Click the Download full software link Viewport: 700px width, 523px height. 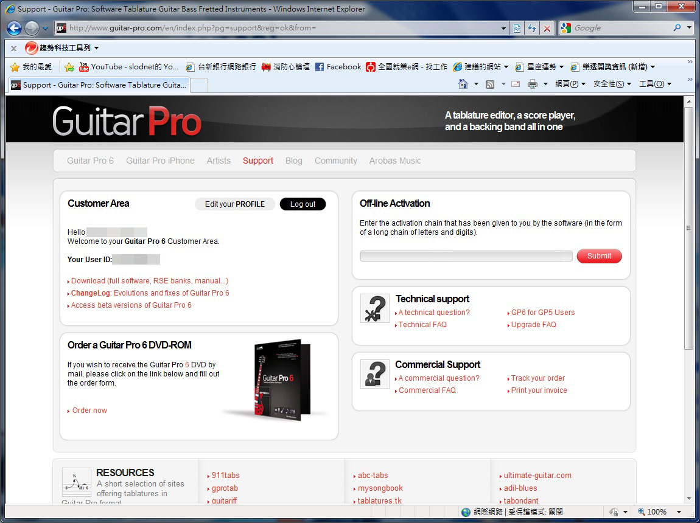point(150,281)
